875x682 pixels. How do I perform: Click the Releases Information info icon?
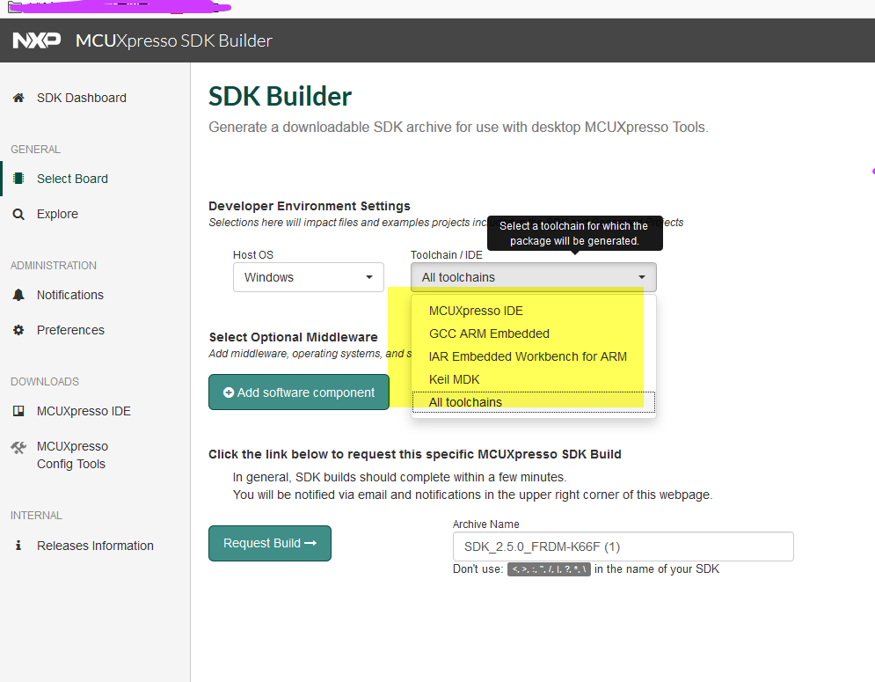18,545
